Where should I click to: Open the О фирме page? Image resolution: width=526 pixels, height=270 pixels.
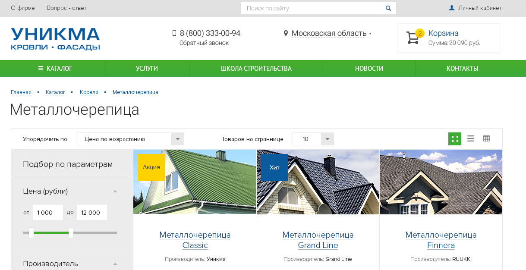(x=23, y=8)
